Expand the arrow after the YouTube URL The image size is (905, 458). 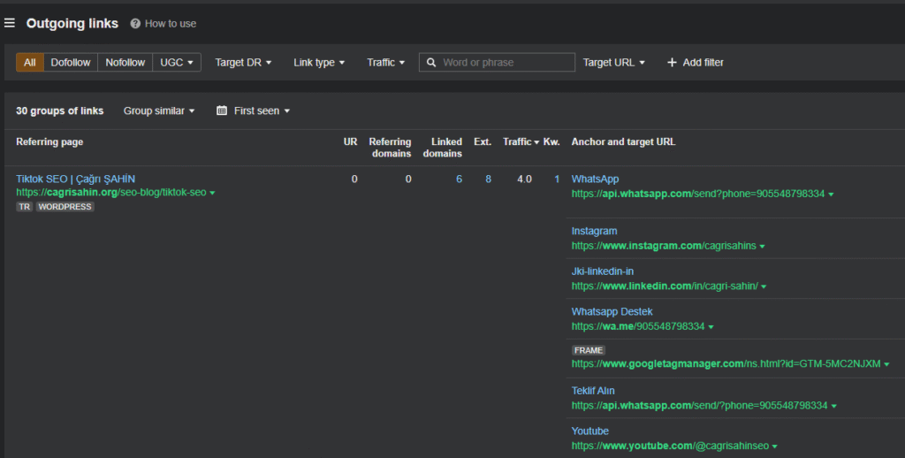point(774,447)
